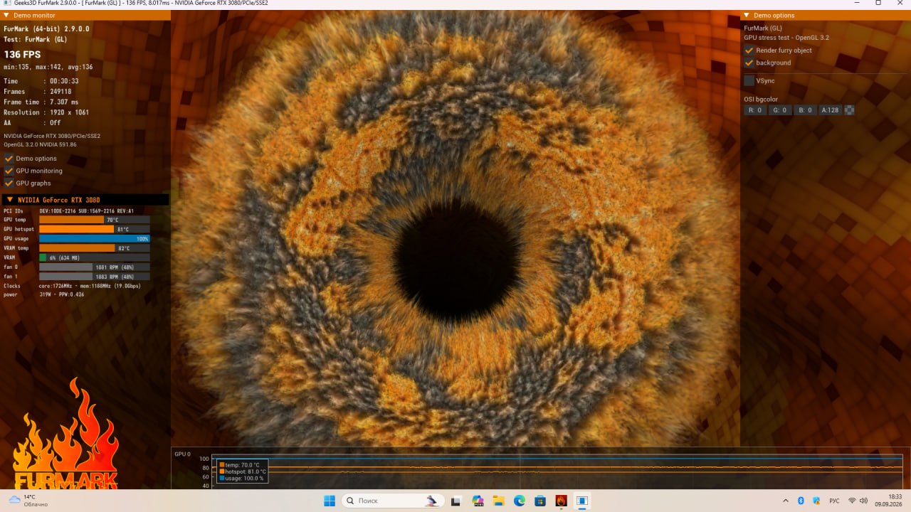The height and width of the screenshot is (512, 911).
Task: Open Task View in the taskbar
Action: click(456, 501)
